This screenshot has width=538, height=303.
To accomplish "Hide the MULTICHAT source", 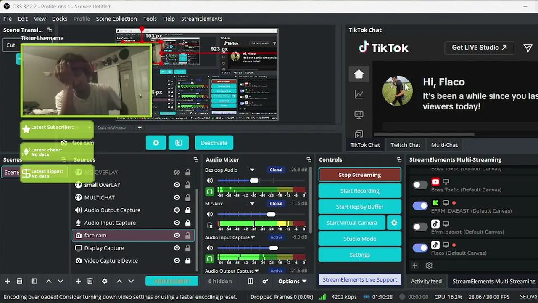I will coord(177,197).
